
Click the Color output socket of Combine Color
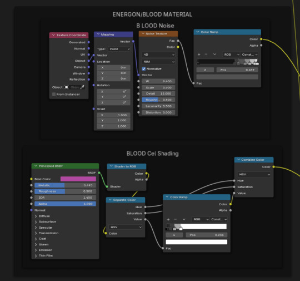pyautogui.click(x=273, y=167)
